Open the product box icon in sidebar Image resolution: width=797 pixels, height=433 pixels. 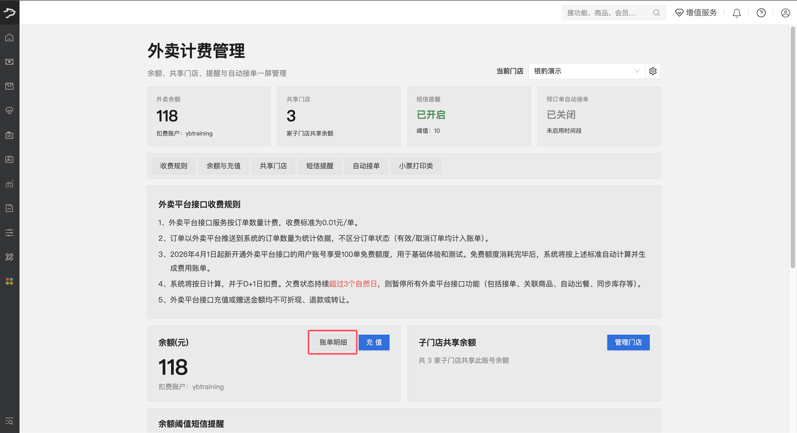[x=9, y=86]
